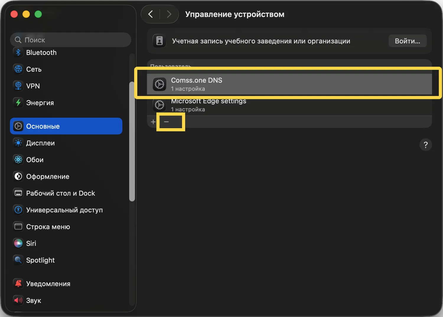
Task: Click the Bluetooth icon in sidebar
Action: (x=18, y=53)
